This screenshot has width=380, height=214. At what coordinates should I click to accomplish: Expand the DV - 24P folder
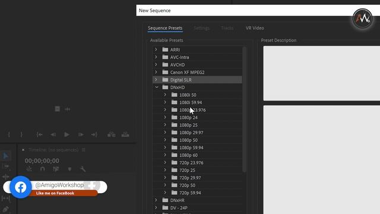pos(156,207)
